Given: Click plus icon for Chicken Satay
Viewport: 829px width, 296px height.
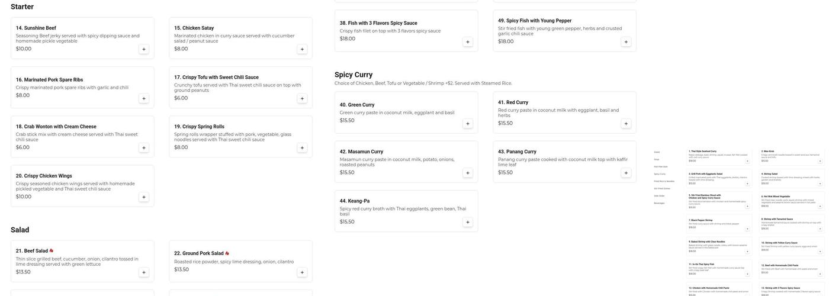Looking at the screenshot, I should coord(302,50).
